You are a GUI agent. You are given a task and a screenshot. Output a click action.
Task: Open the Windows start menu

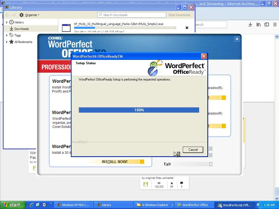tap(13, 205)
